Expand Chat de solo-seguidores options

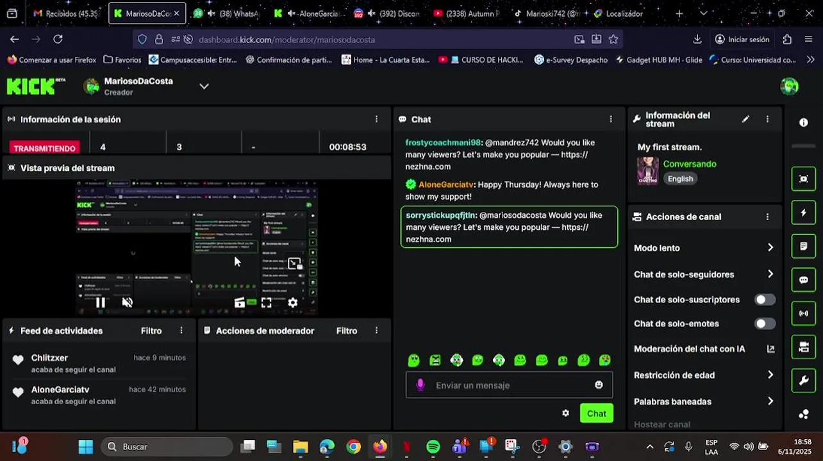(770, 274)
